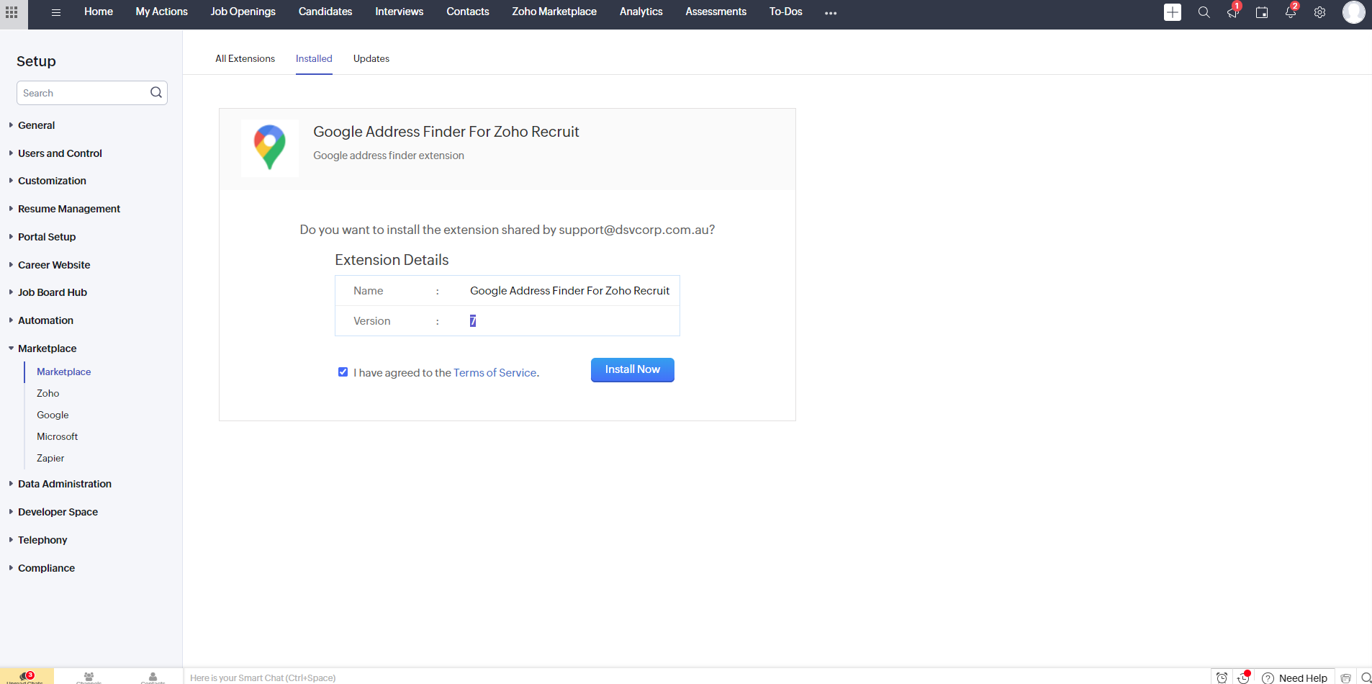This screenshot has width=1372, height=684.
Task: Open recent activity history clock icon
Action: click(x=1243, y=678)
